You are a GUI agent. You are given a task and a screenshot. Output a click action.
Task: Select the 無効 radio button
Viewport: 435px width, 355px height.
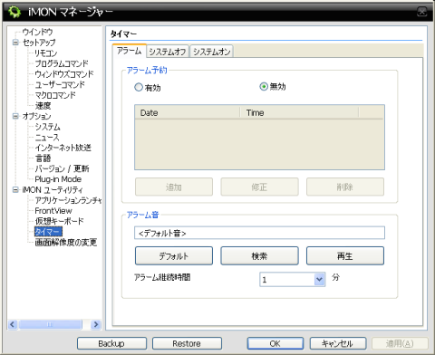pos(264,86)
